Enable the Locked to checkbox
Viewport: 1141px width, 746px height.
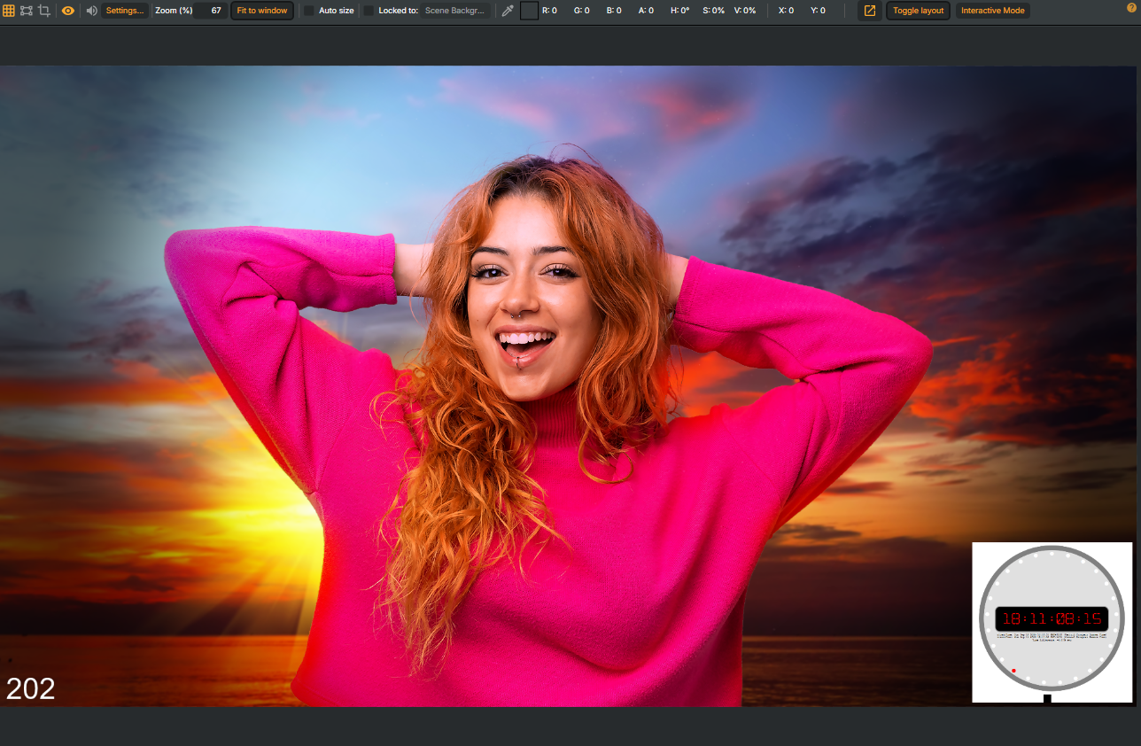click(369, 11)
